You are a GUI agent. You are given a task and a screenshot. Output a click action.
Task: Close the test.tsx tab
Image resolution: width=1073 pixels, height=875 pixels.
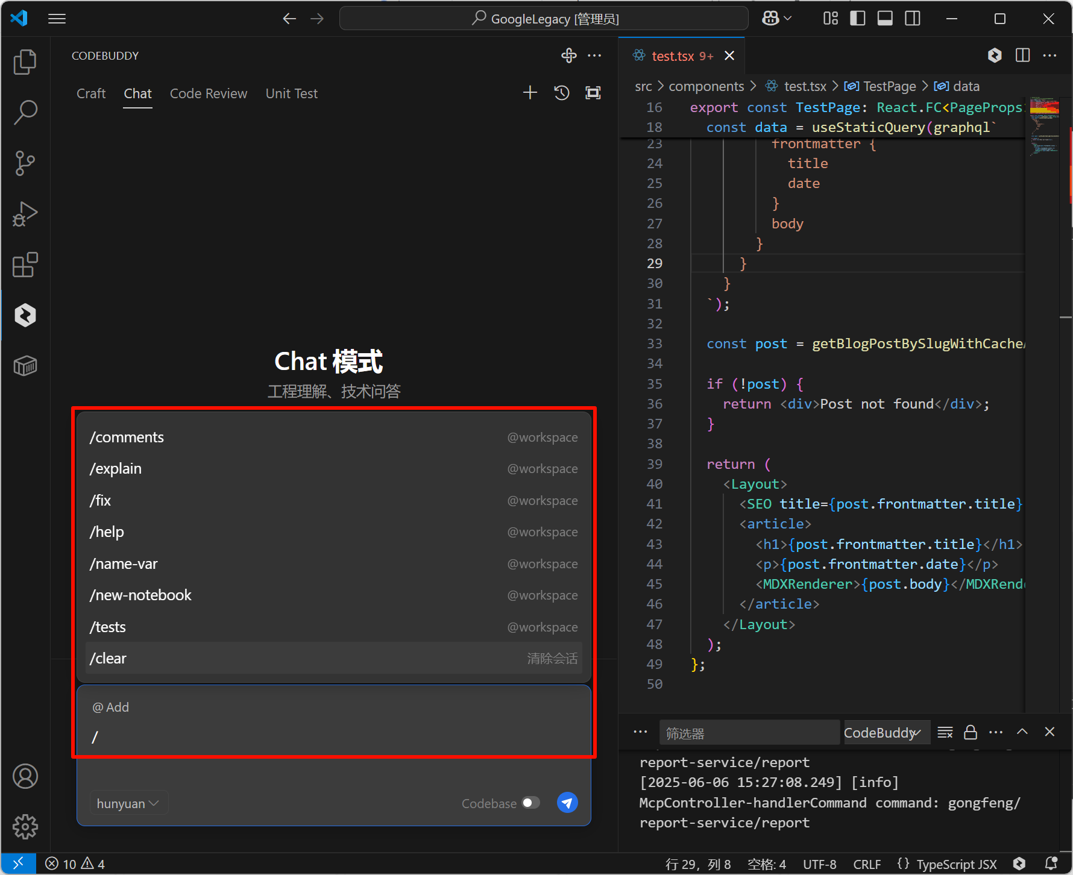pyautogui.click(x=729, y=56)
